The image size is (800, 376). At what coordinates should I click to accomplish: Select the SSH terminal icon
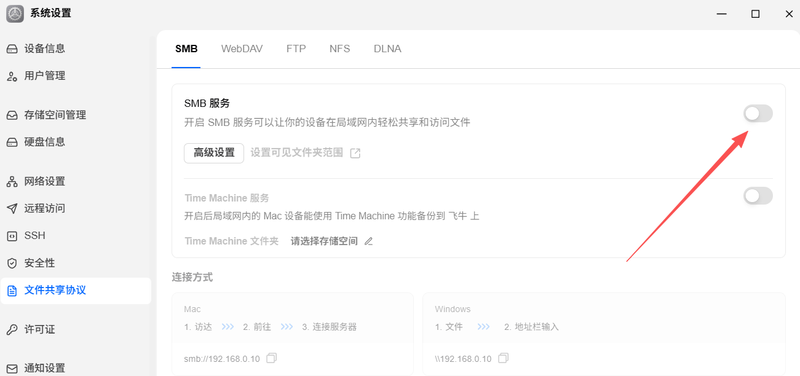point(12,236)
